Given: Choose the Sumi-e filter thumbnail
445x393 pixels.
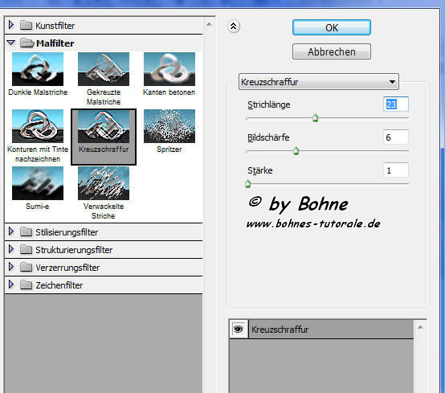Looking at the screenshot, I should point(38,183).
